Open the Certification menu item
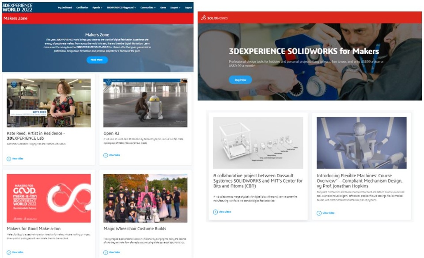Image resolution: width=424 pixels, height=258 pixels. click(82, 7)
